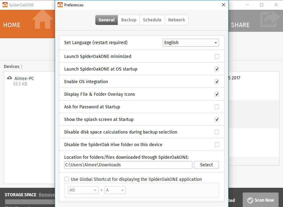Uncheck Show the splash screen at Startup
Viewport: 283px width, 207px height.
coord(217,119)
